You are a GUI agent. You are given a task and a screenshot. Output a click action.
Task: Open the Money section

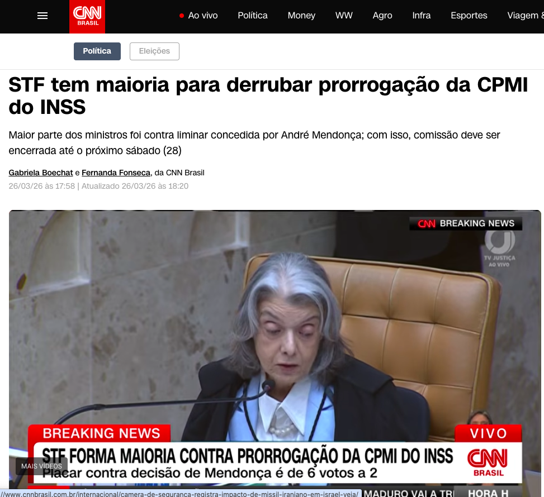301,16
